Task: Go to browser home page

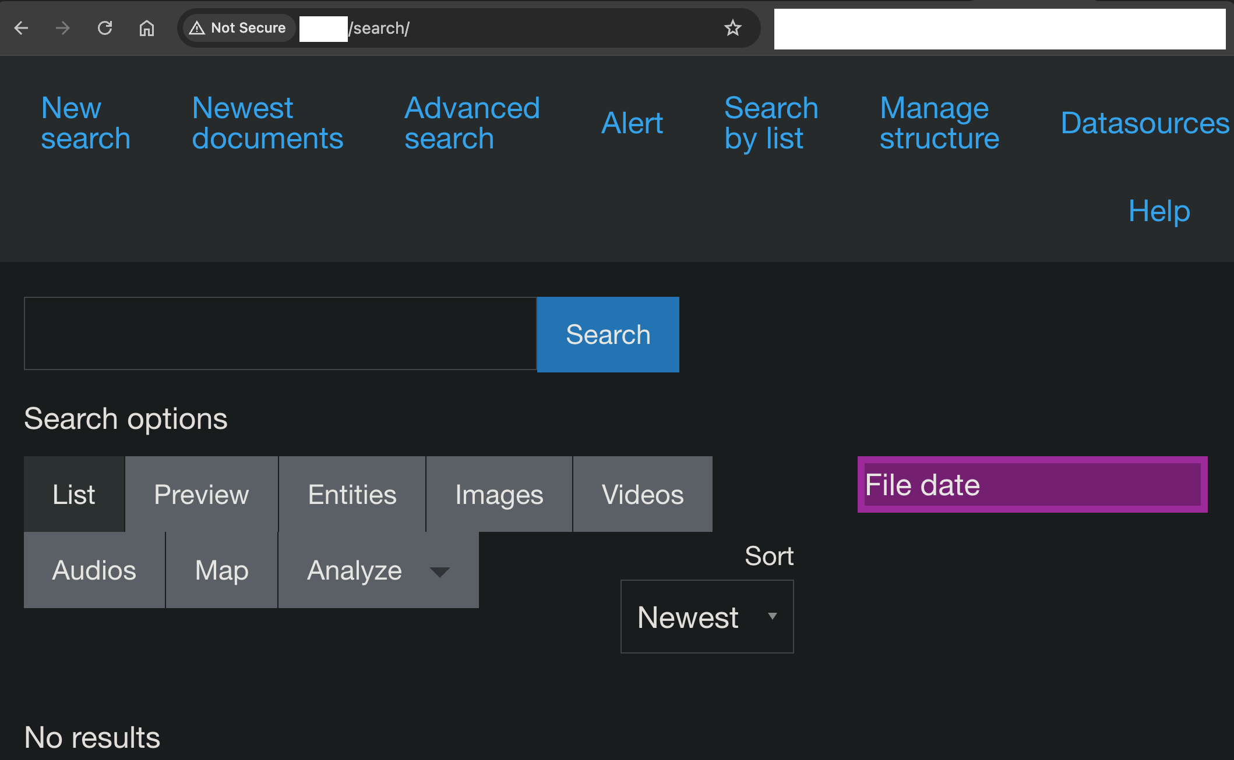Action: (x=147, y=28)
